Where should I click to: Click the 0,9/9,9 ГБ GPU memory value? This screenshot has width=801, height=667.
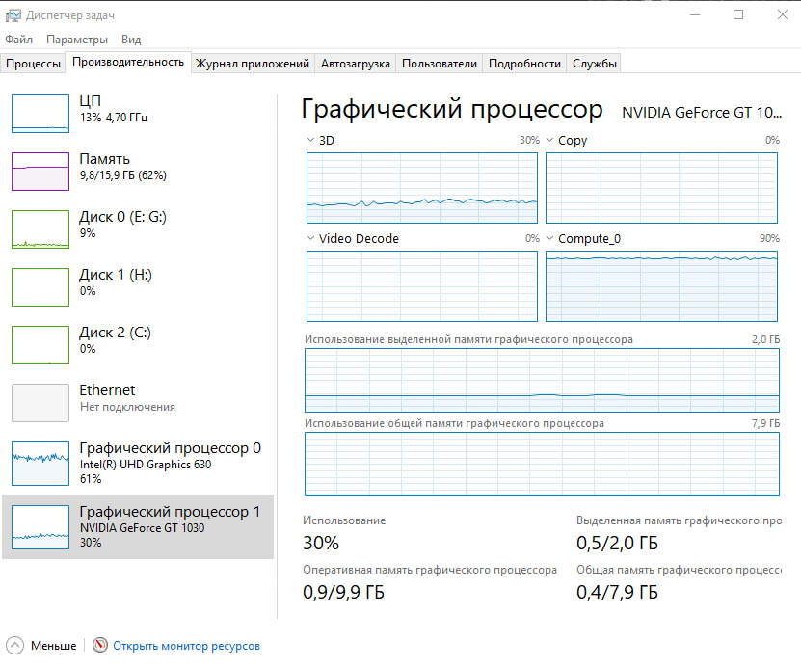343,592
